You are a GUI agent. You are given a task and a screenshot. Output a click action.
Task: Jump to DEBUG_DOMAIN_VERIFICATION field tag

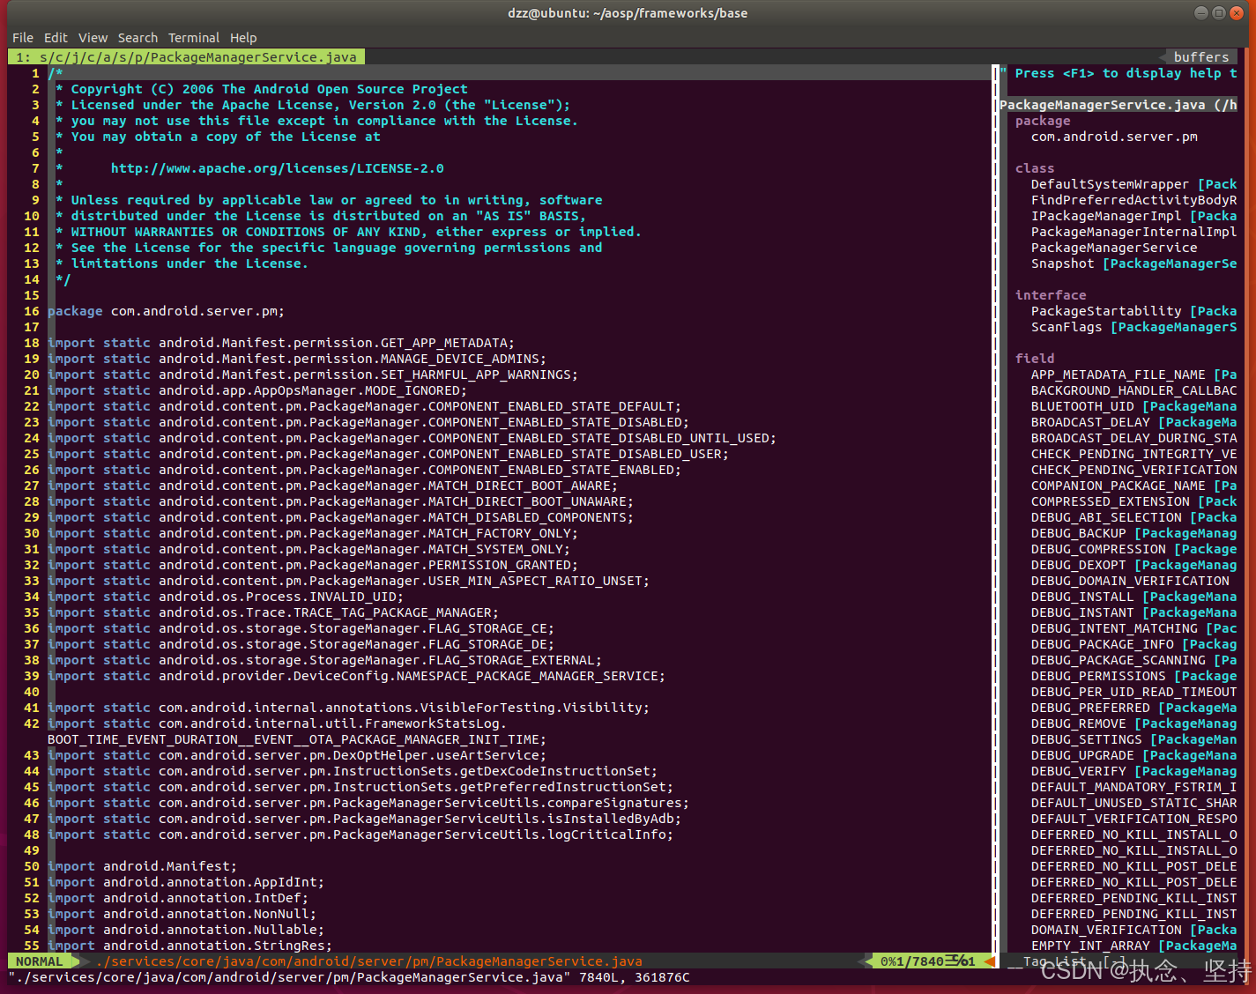[1130, 581]
